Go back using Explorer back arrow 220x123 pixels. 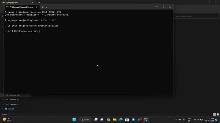(x=3, y=16)
